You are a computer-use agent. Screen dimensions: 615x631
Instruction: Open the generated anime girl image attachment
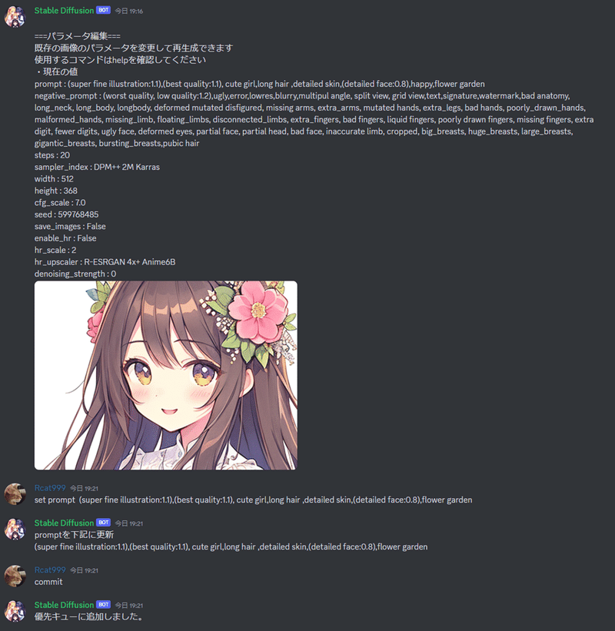click(166, 375)
